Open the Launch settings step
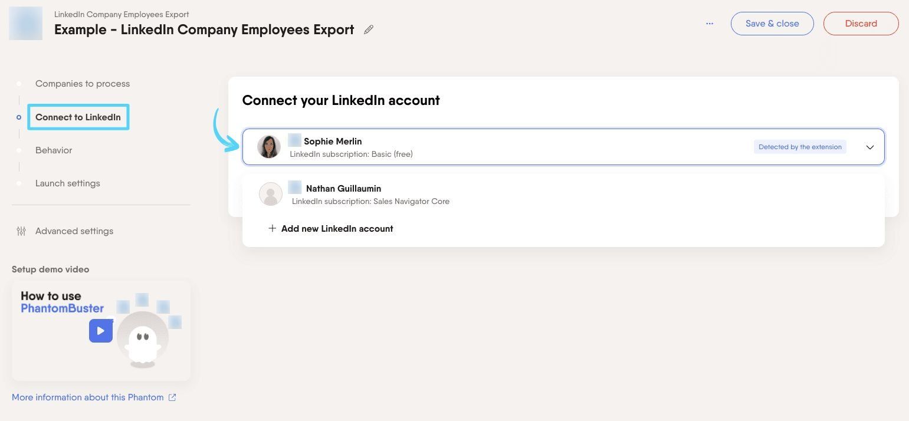The height and width of the screenshot is (421, 909). [68, 183]
